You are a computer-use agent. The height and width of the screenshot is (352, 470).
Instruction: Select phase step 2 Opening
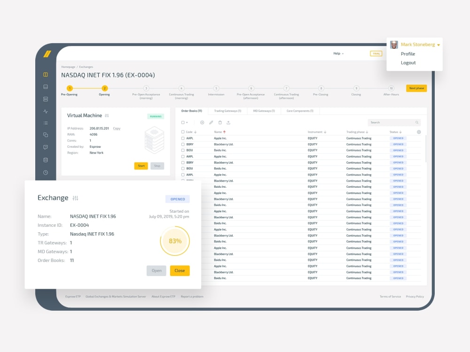point(105,88)
